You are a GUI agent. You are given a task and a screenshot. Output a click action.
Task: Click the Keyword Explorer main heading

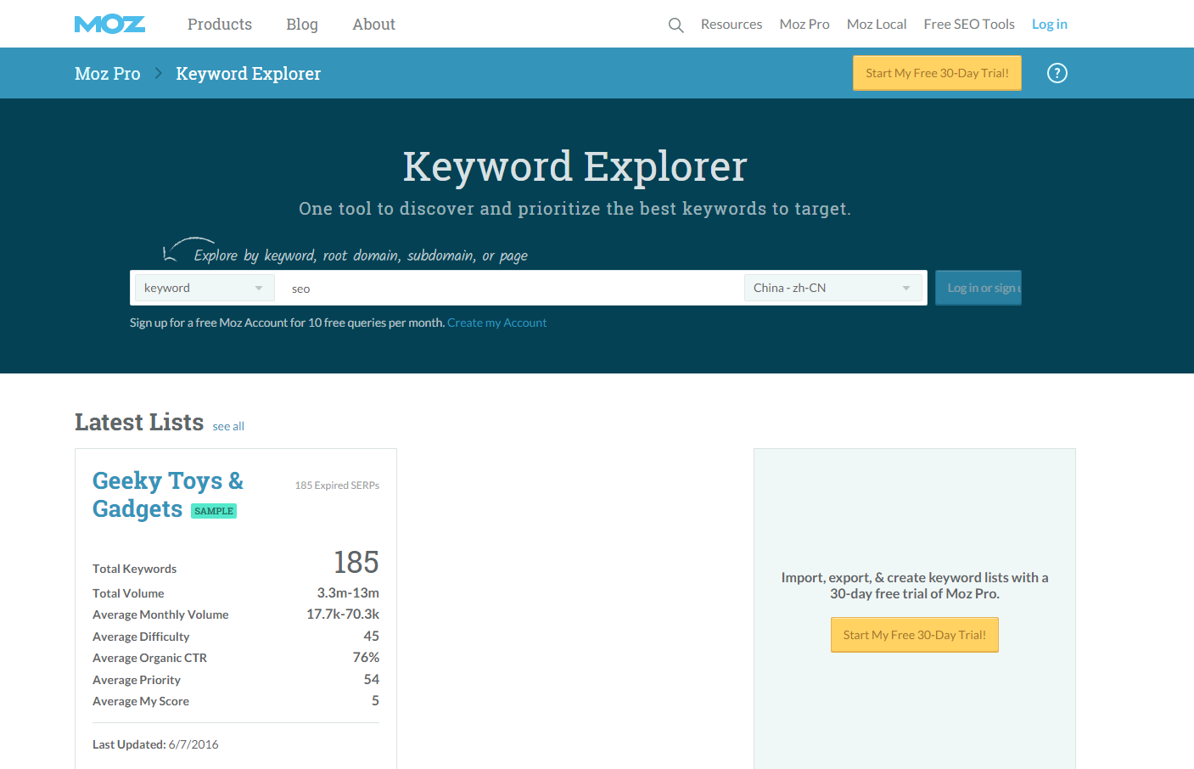click(x=575, y=166)
